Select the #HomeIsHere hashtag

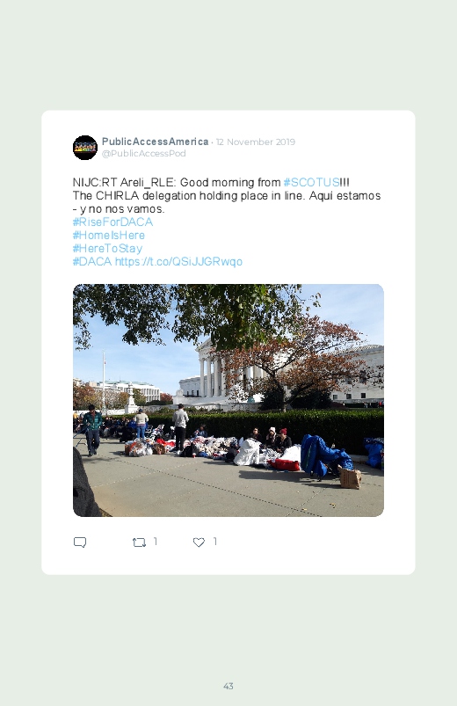pos(108,235)
